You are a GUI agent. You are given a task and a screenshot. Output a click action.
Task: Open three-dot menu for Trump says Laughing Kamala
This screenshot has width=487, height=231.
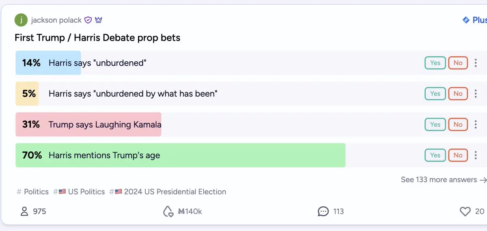point(476,125)
